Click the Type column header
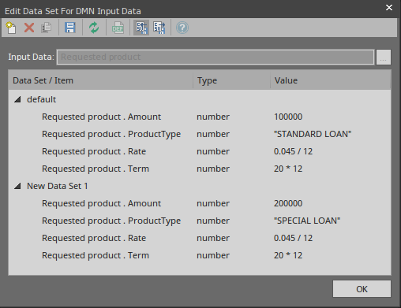 (x=231, y=80)
